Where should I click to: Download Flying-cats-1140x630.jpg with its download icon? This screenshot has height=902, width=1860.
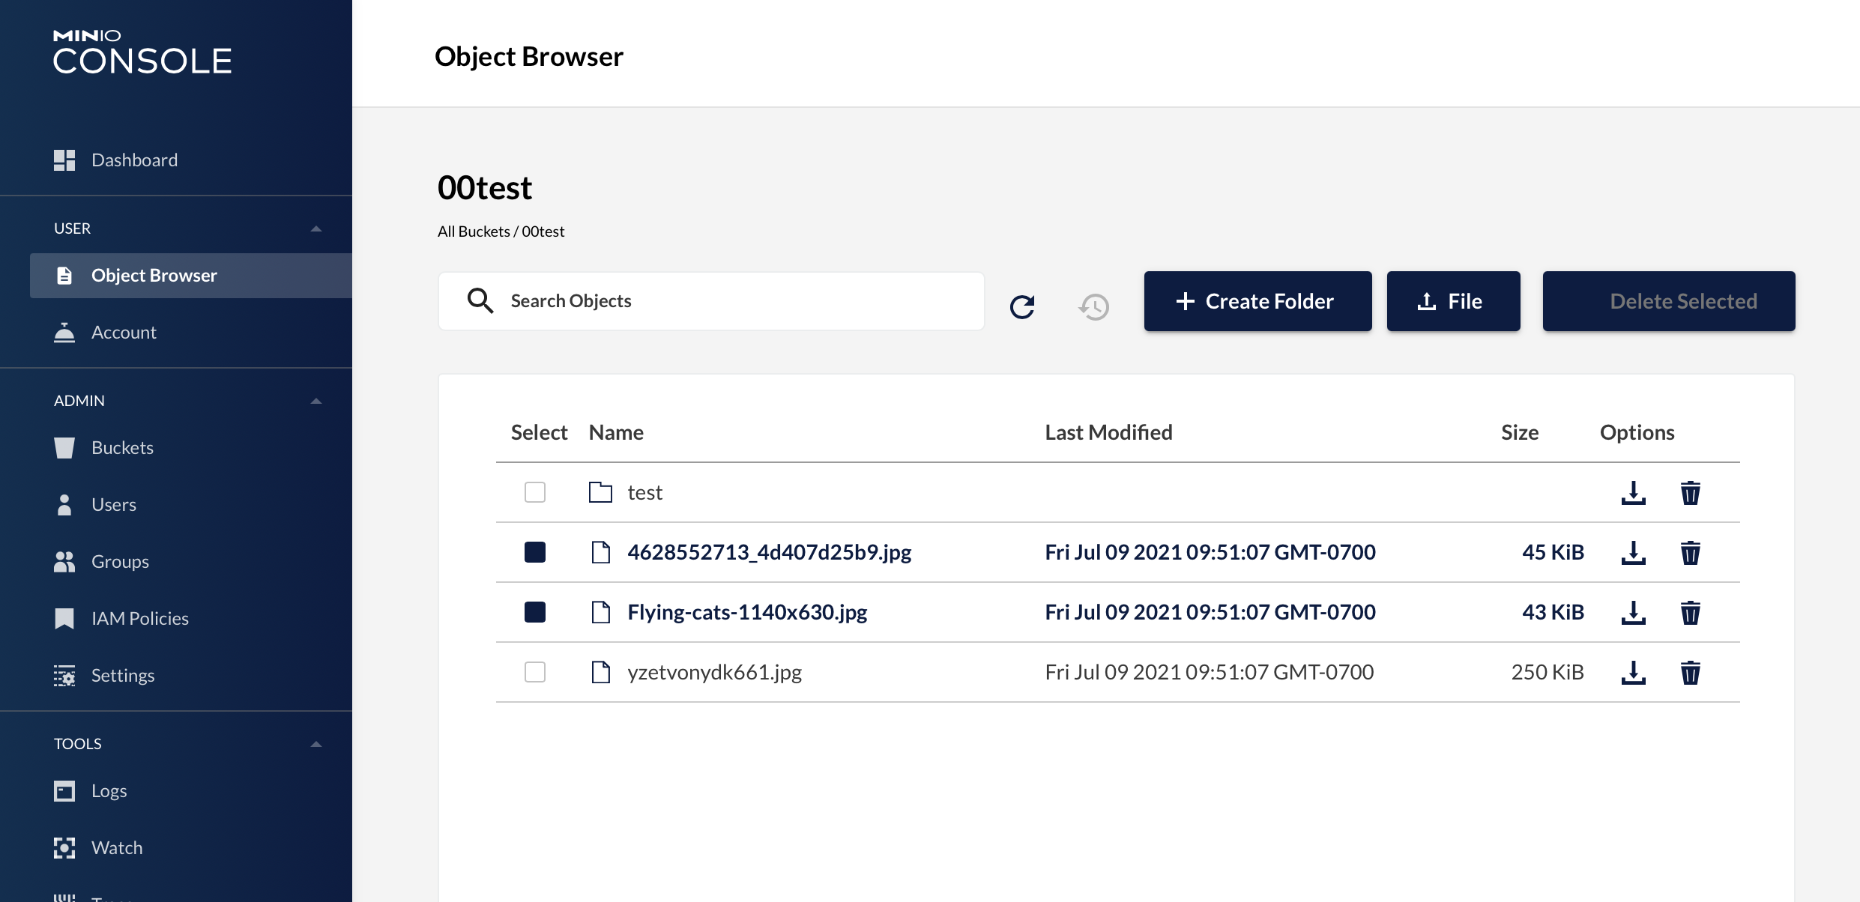pos(1633,612)
